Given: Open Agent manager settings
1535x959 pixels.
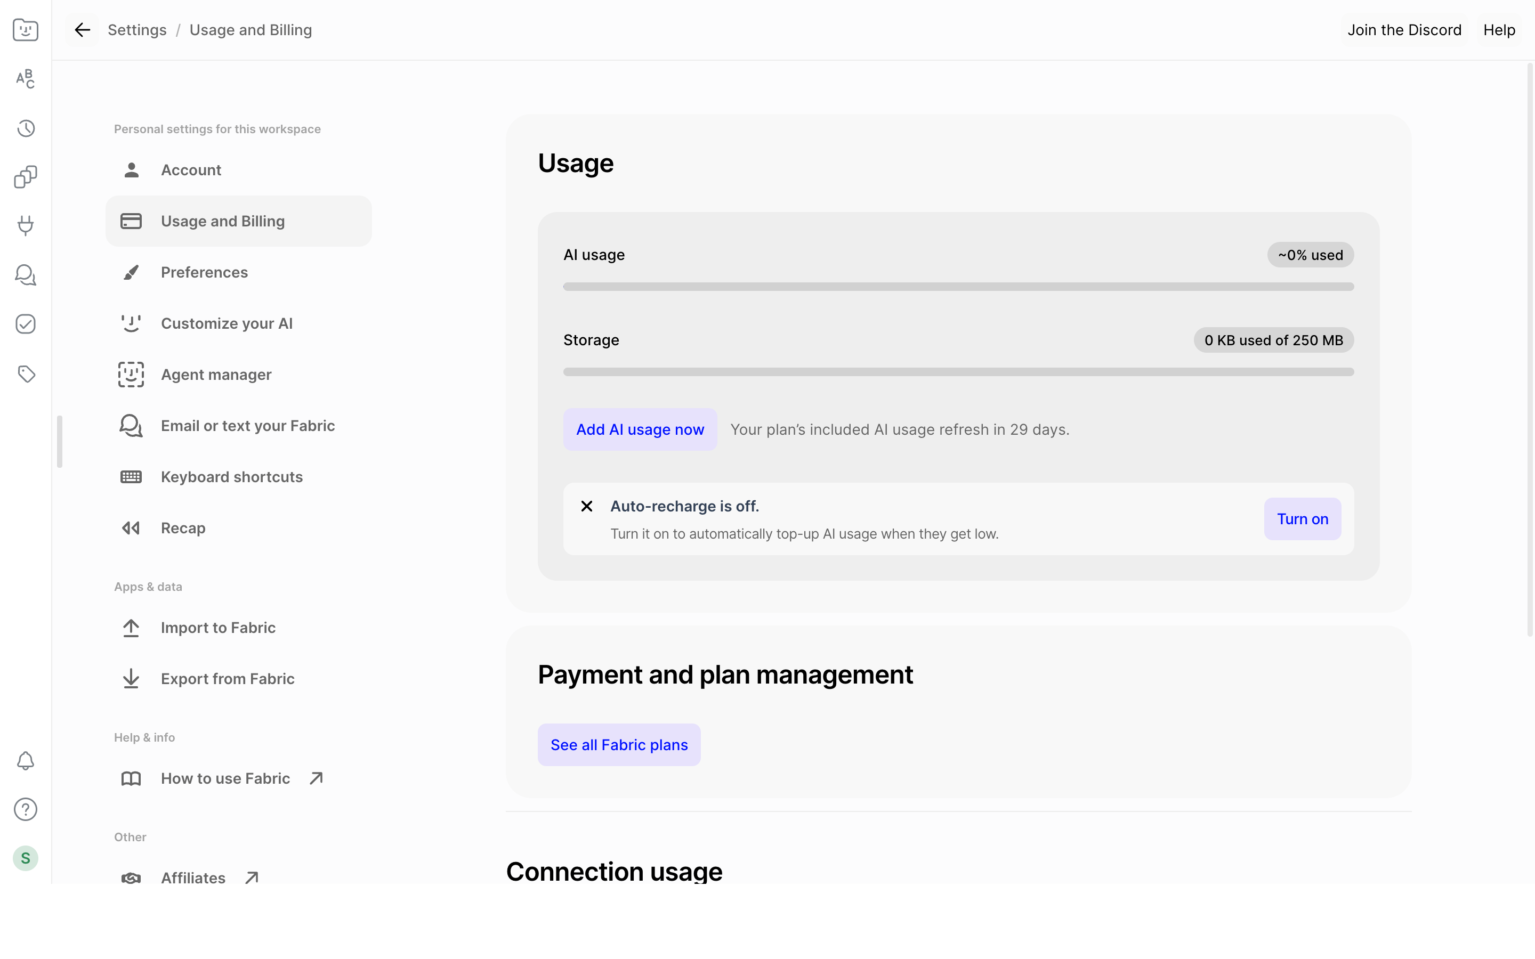Looking at the screenshot, I should 238,374.
